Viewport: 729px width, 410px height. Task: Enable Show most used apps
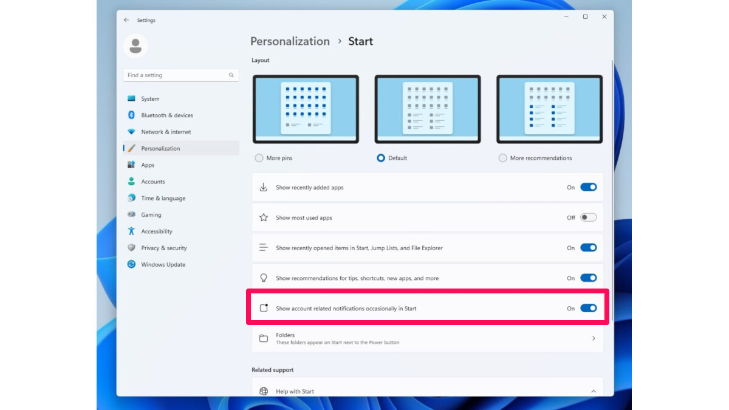[x=588, y=217]
